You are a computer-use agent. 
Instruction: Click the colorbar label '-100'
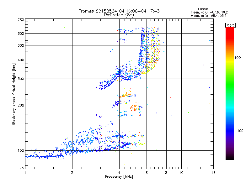pos(239,131)
